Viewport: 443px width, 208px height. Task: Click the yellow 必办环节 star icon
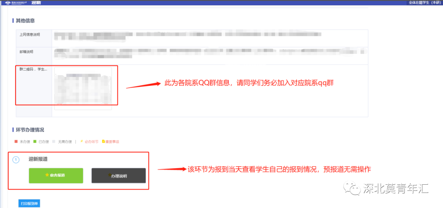(x=82, y=141)
